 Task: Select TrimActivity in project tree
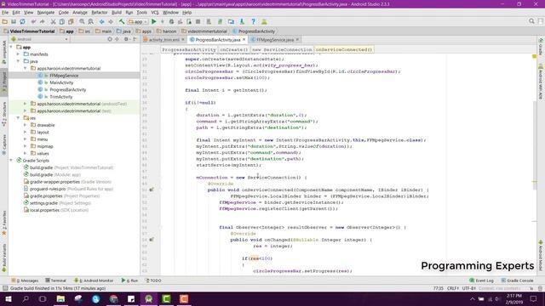click(x=61, y=97)
